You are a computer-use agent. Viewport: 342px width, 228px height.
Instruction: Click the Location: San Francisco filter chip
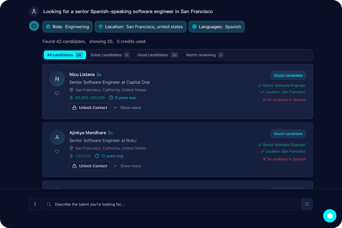pyautogui.click(x=140, y=27)
